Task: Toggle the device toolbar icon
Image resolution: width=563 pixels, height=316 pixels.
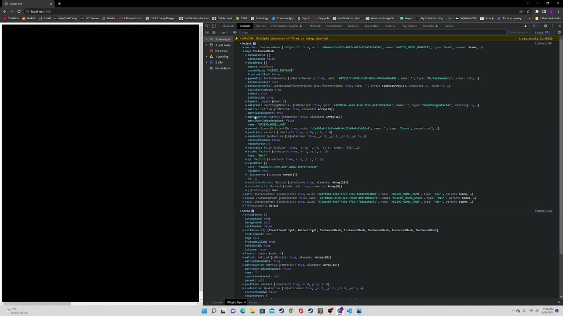Action: click(x=213, y=26)
